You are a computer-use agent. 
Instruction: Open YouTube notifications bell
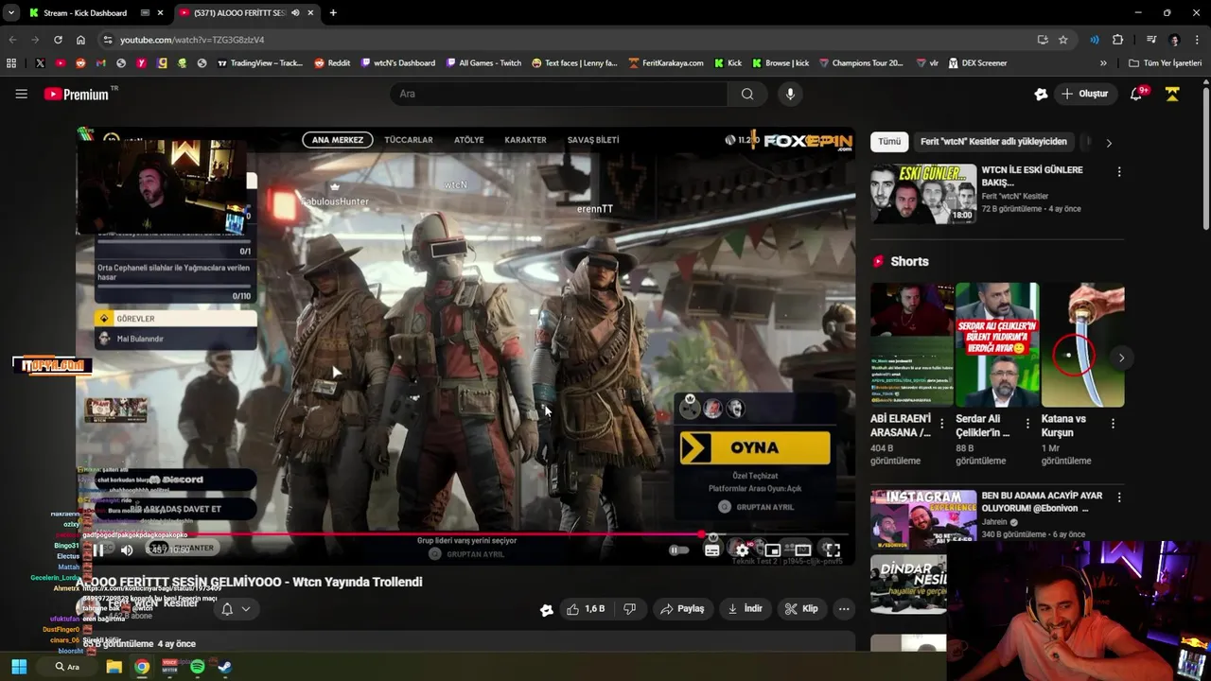pyautogui.click(x=1137, y=94)
